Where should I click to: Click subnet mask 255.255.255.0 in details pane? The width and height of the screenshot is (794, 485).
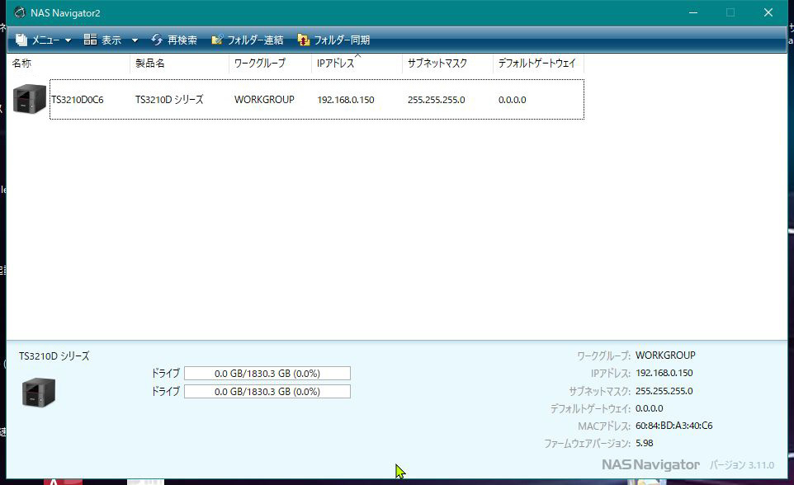[664, 391]
